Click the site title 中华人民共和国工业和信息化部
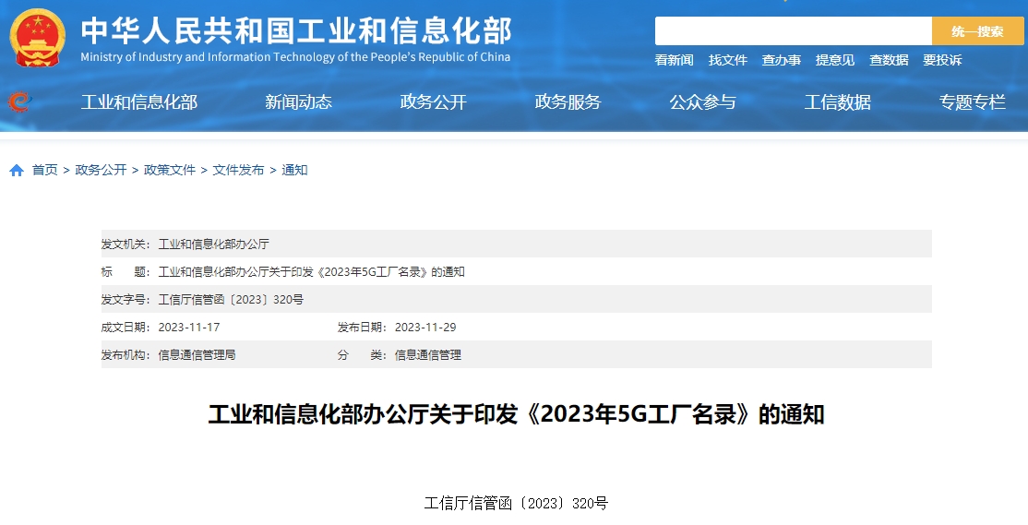This screenshot has width=1028, height=525. click(x=295, y=30)
